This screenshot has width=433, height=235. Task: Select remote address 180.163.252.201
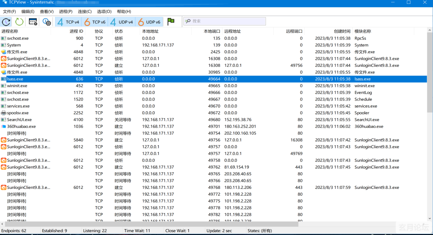[x=240, y=126]
